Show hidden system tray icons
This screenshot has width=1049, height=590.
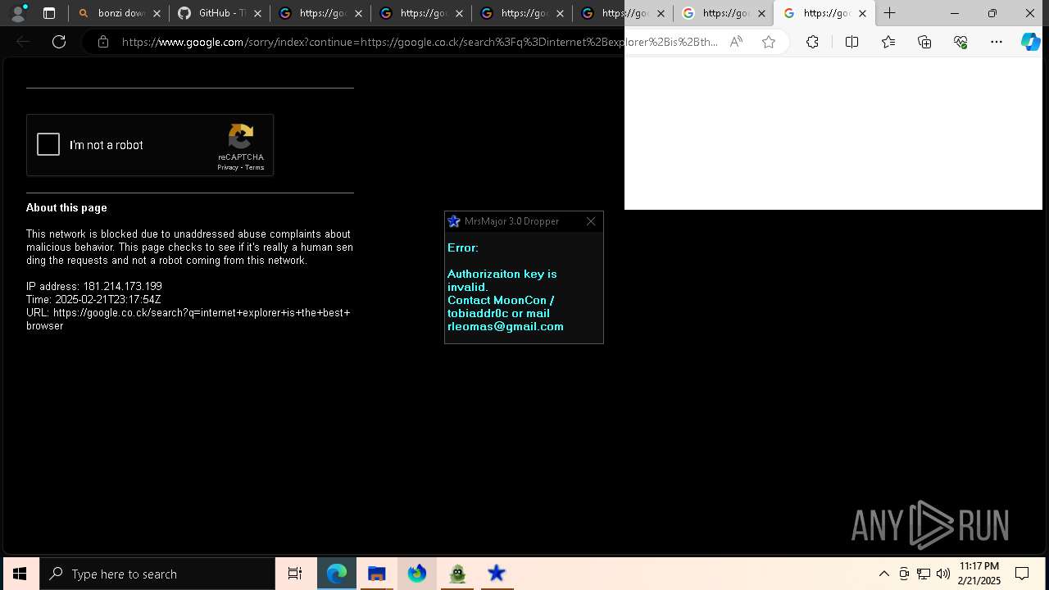tap(883, 574)
